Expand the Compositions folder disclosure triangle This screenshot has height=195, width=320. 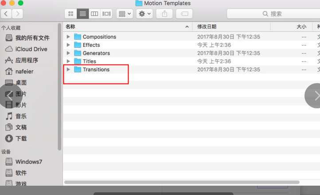point(68,37)
